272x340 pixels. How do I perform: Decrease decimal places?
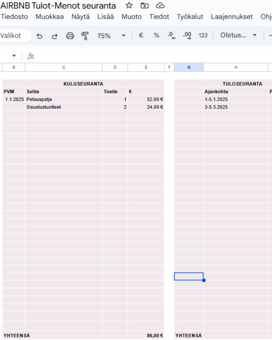pos(172,35)
